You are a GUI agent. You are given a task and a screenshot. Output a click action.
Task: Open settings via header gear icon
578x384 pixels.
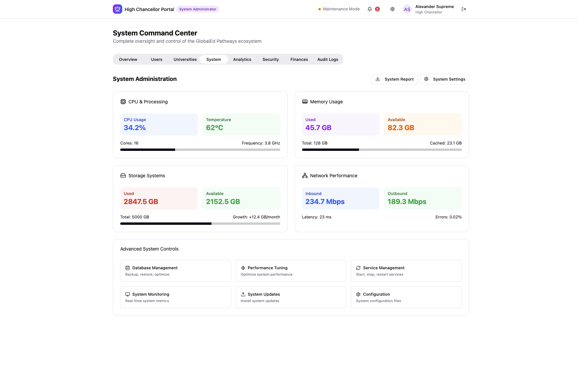[392, 9]
